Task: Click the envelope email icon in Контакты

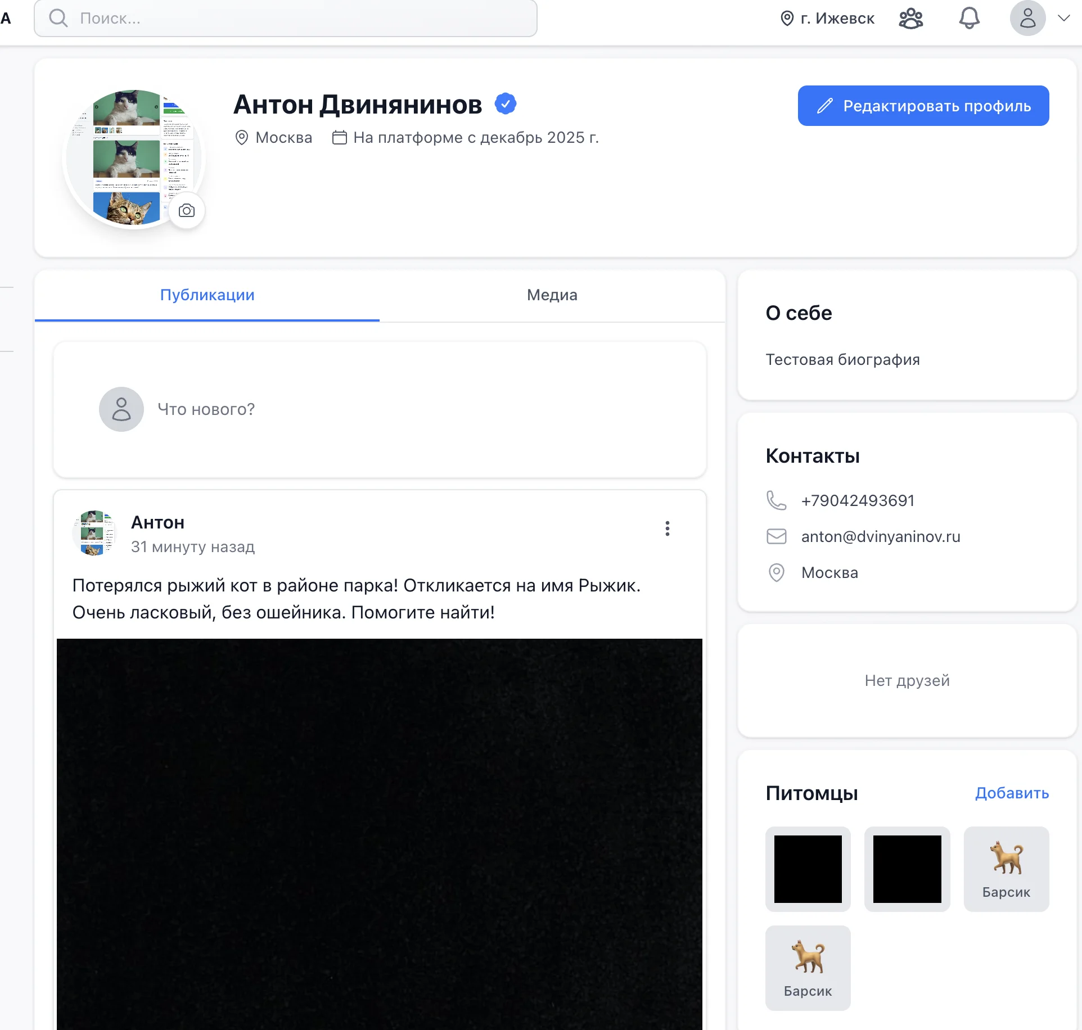Action: pyautogui.click(x=776, y=536)
